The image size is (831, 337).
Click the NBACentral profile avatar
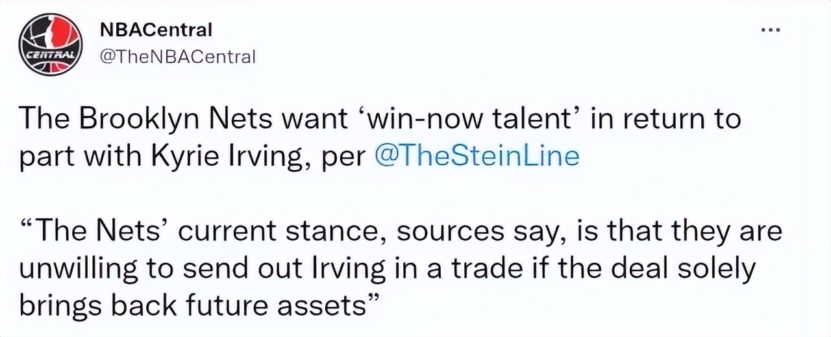pyautogui.click(x=50, y=44)
